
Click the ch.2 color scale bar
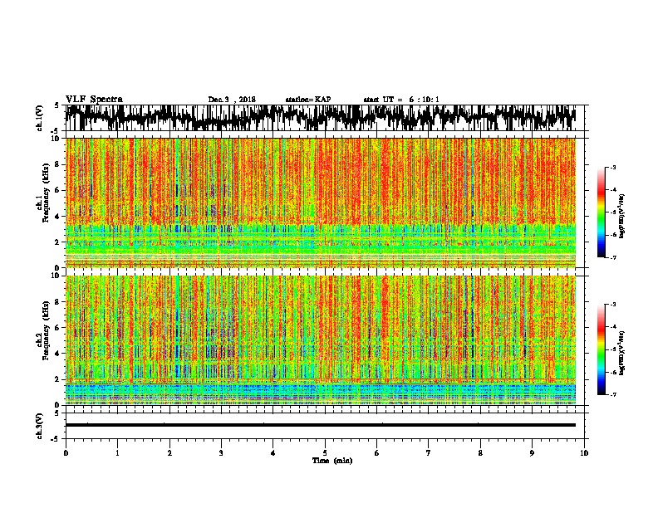(601, 349)
